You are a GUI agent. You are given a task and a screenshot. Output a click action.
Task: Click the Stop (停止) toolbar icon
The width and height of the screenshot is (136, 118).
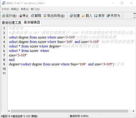coord(20,16)
